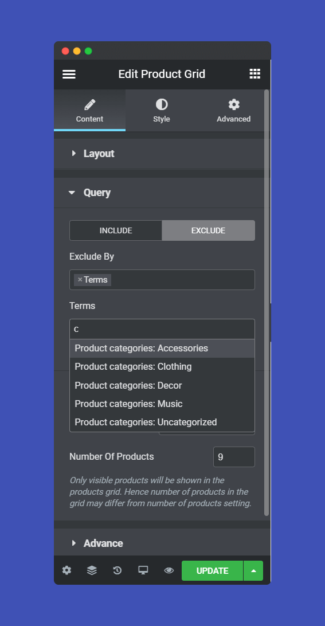The width and height of the screenshot is (325, 626).
Task: Switch to the Advanced tab
Action: (233, 111)
